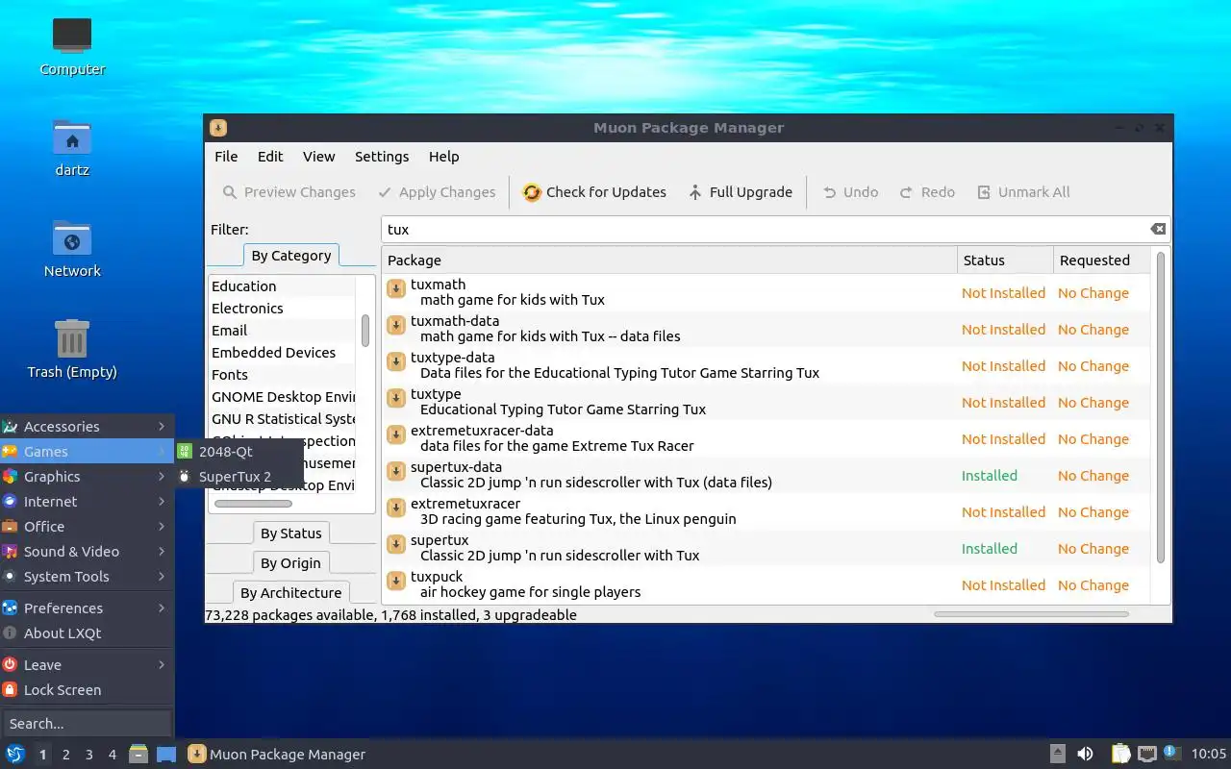The image size is (1231, 769).
Task: Clear the search field with the erase icon
Action: [x=1158, y=229]
